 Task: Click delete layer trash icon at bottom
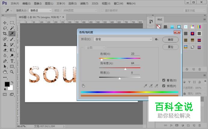pyautogui.click(x=200, y=125)
